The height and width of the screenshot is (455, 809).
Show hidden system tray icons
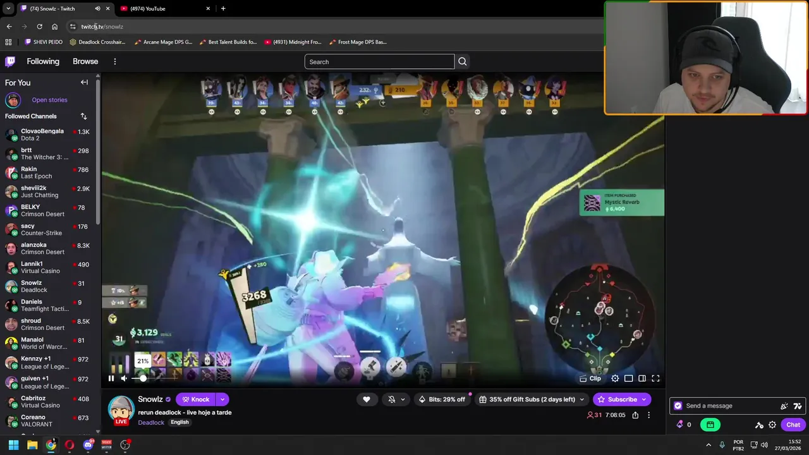[709, 445]
